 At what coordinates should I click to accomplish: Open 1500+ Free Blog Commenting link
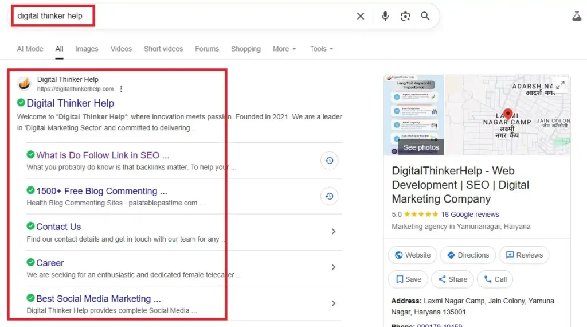point(102,191)
